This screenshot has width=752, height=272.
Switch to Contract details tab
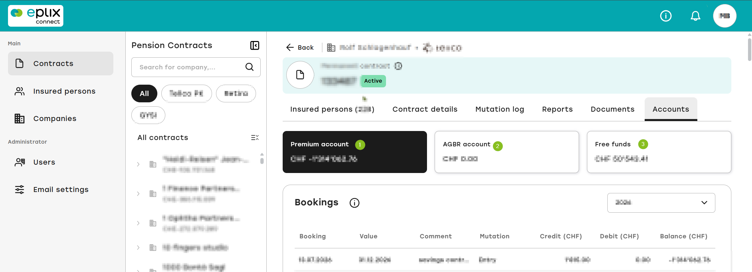[425, 109]
